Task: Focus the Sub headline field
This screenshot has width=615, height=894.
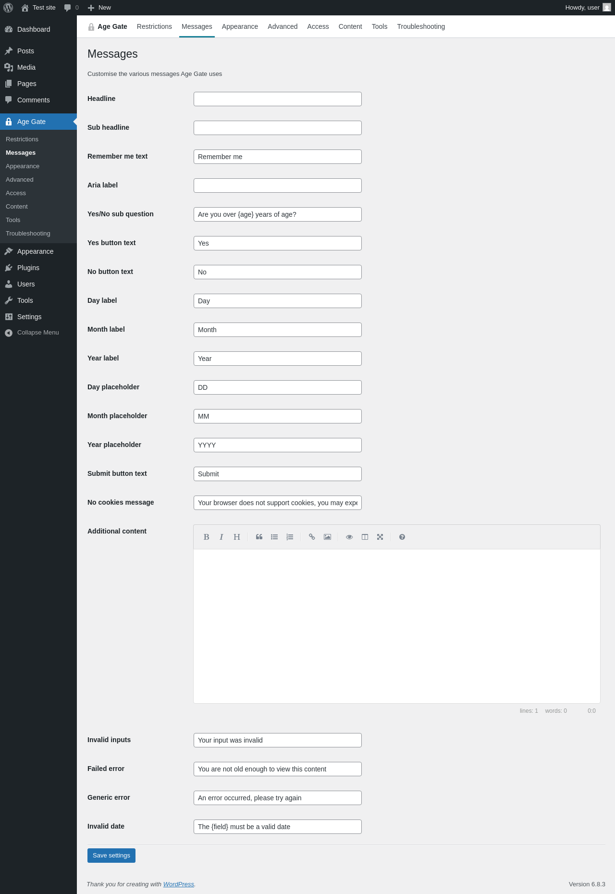Action: coord(278,128)
